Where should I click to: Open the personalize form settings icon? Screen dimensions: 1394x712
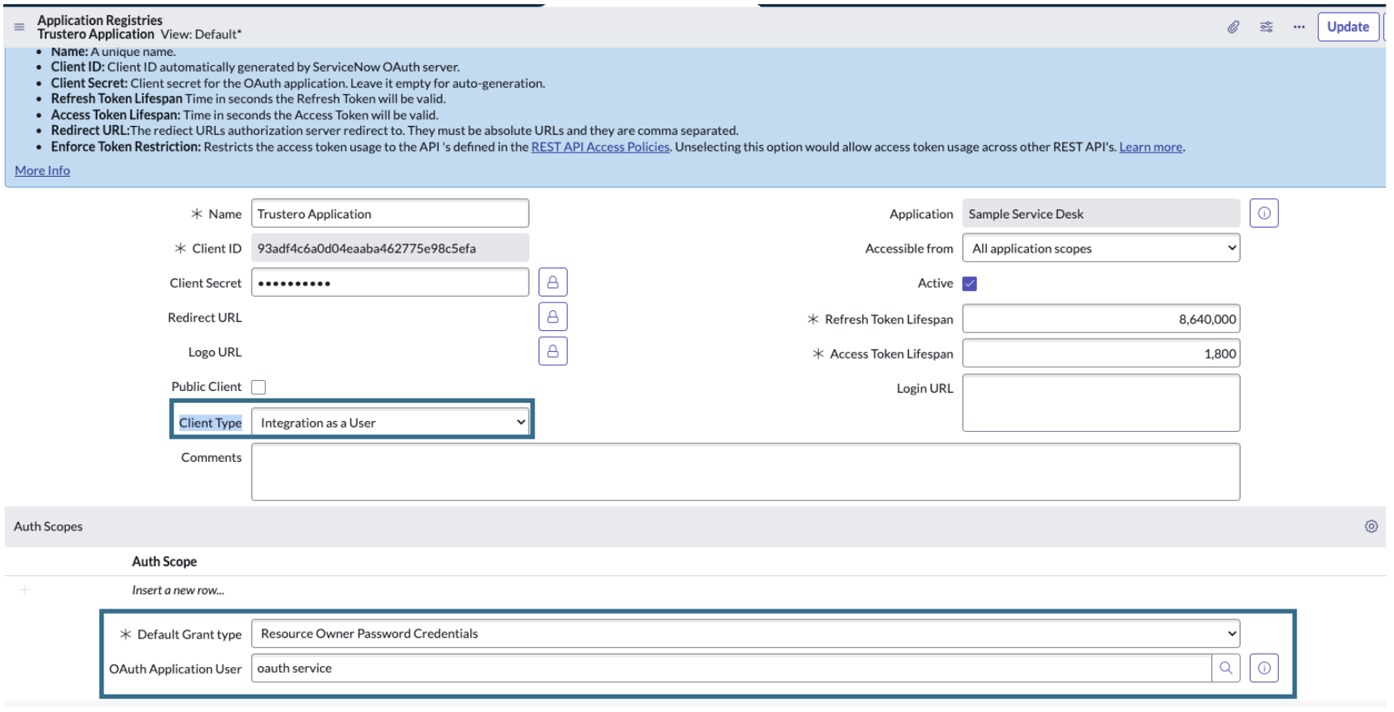click(x=1266, y=27)
